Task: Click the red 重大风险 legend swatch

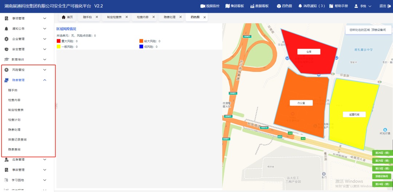Action: pyautogui.click(x=59, y=41)
